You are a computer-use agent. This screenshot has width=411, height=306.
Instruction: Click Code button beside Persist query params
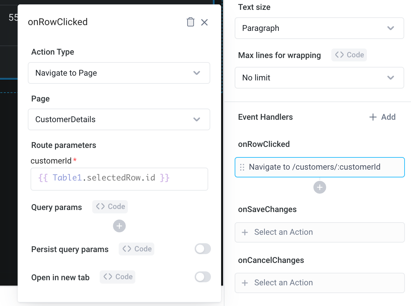(x=137, y=249)
